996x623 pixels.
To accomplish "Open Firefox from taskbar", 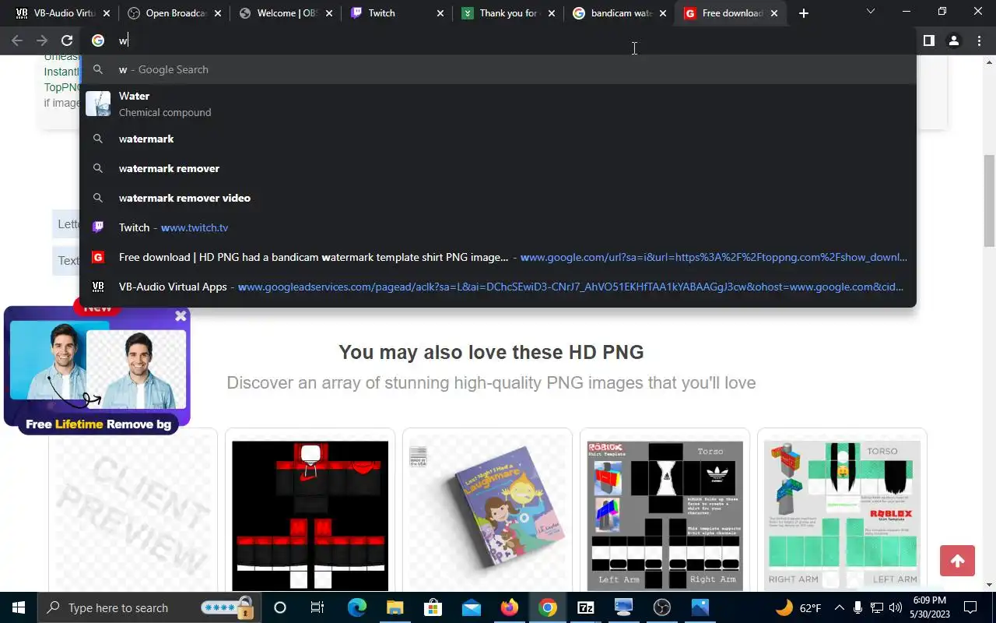I will point(509,607).
